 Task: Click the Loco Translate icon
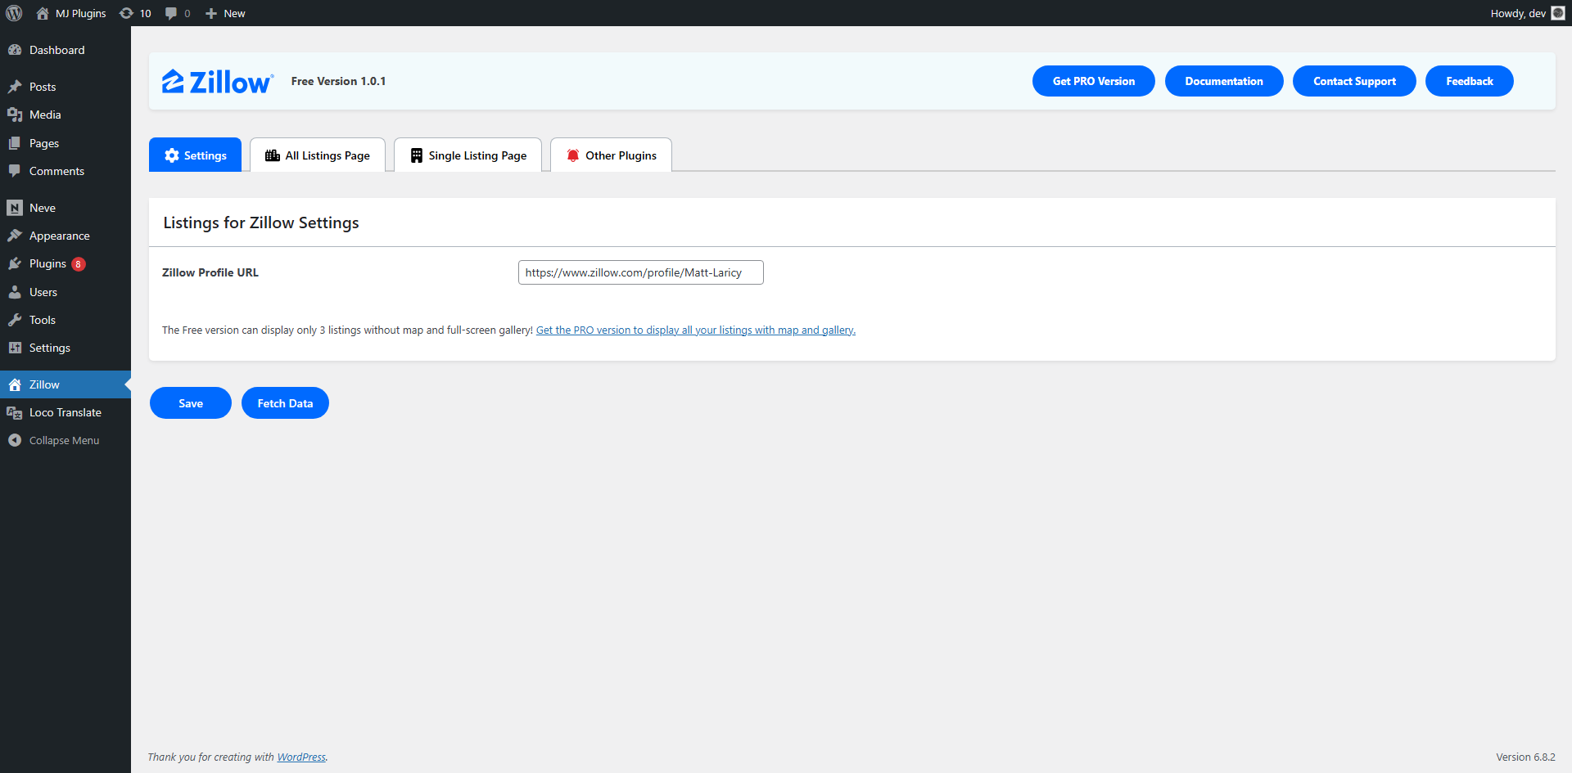pos(15,412)
